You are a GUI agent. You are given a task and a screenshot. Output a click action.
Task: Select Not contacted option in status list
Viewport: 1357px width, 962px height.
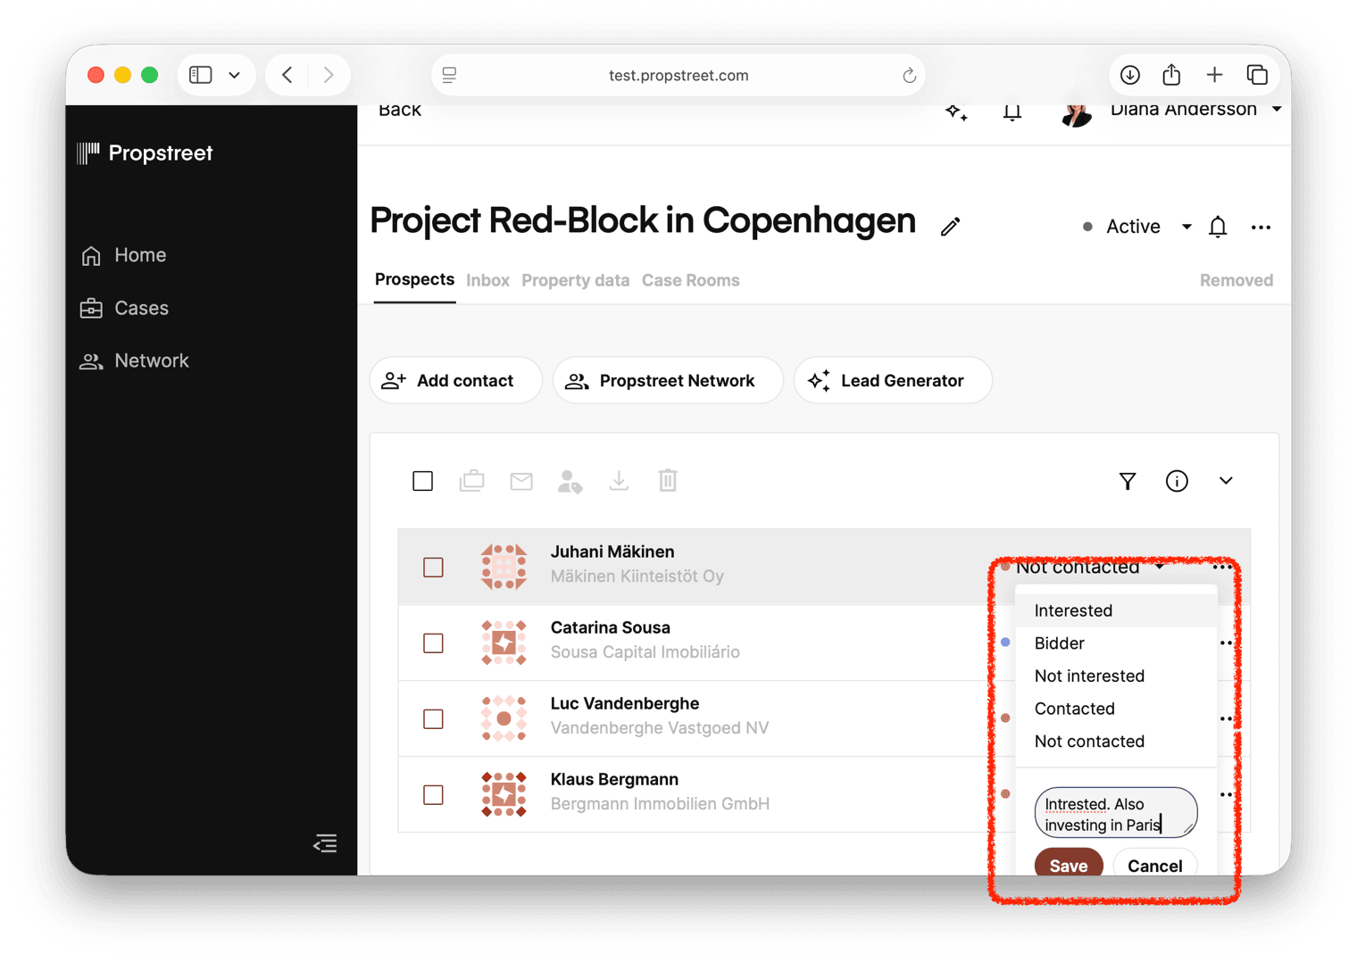coord(1116,742)
